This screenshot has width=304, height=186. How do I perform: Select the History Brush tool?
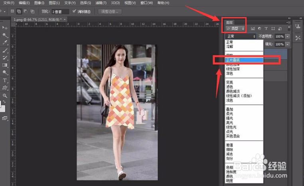5,58
